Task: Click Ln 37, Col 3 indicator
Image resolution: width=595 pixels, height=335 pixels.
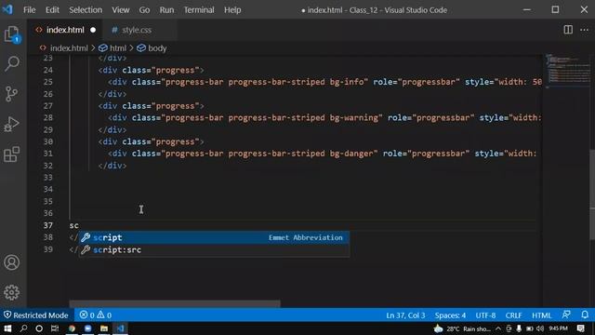Action: click(405, 315)
